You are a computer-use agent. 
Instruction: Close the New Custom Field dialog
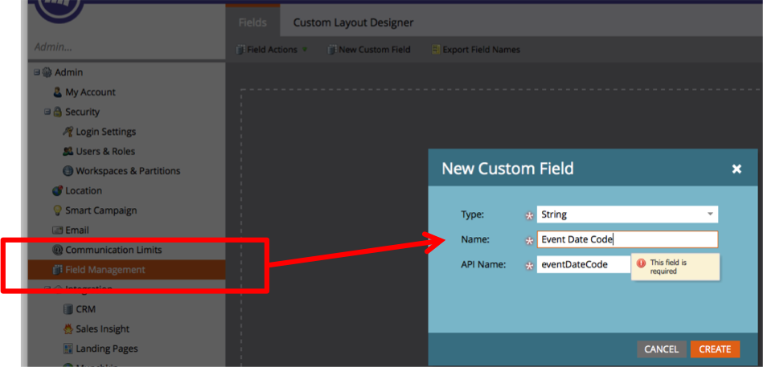tap(736, 169)
